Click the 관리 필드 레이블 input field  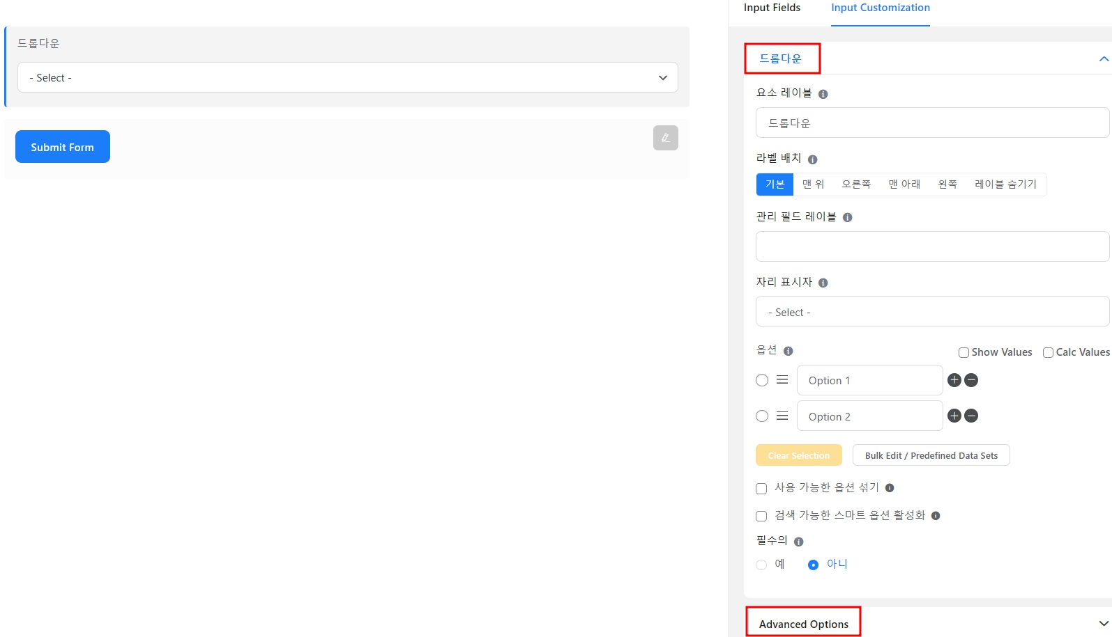point(932,246)
